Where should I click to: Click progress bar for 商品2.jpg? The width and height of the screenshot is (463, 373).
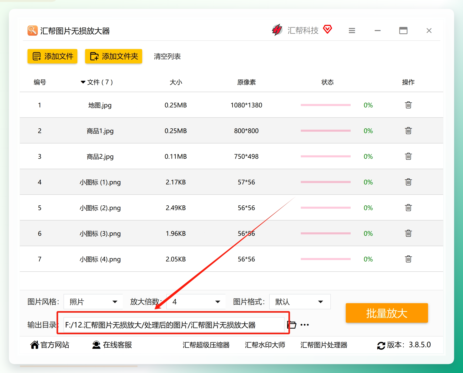[325, 156]
